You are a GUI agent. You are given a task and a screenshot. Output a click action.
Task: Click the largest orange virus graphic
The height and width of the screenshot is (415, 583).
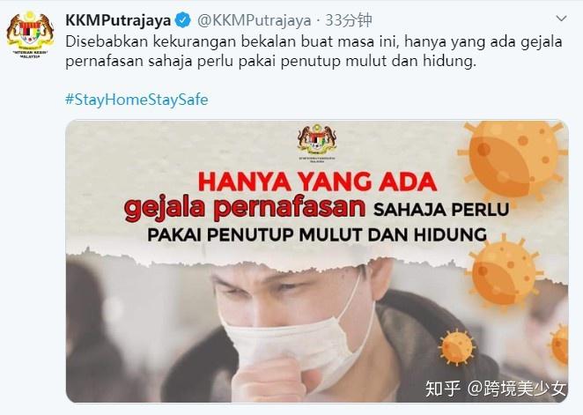pyautogui.click(x=513, y=159)
